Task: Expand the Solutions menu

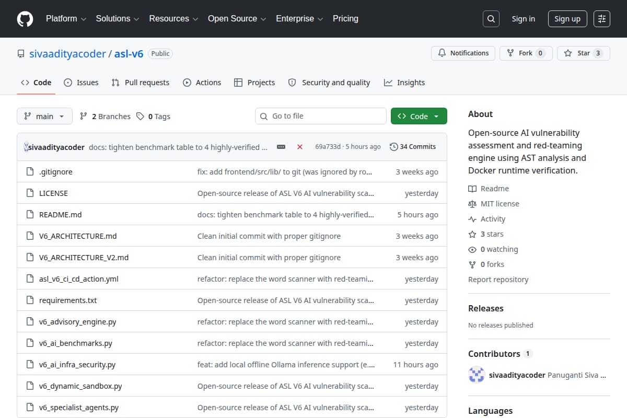Action: 118,19
